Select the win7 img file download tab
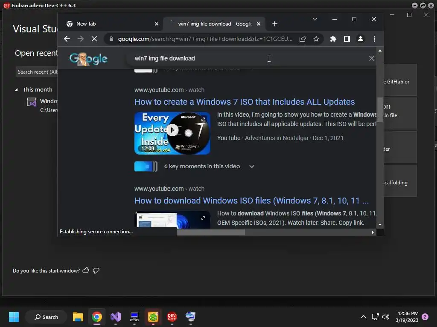Viewport: 437px width, 327px height. [215, 24]
